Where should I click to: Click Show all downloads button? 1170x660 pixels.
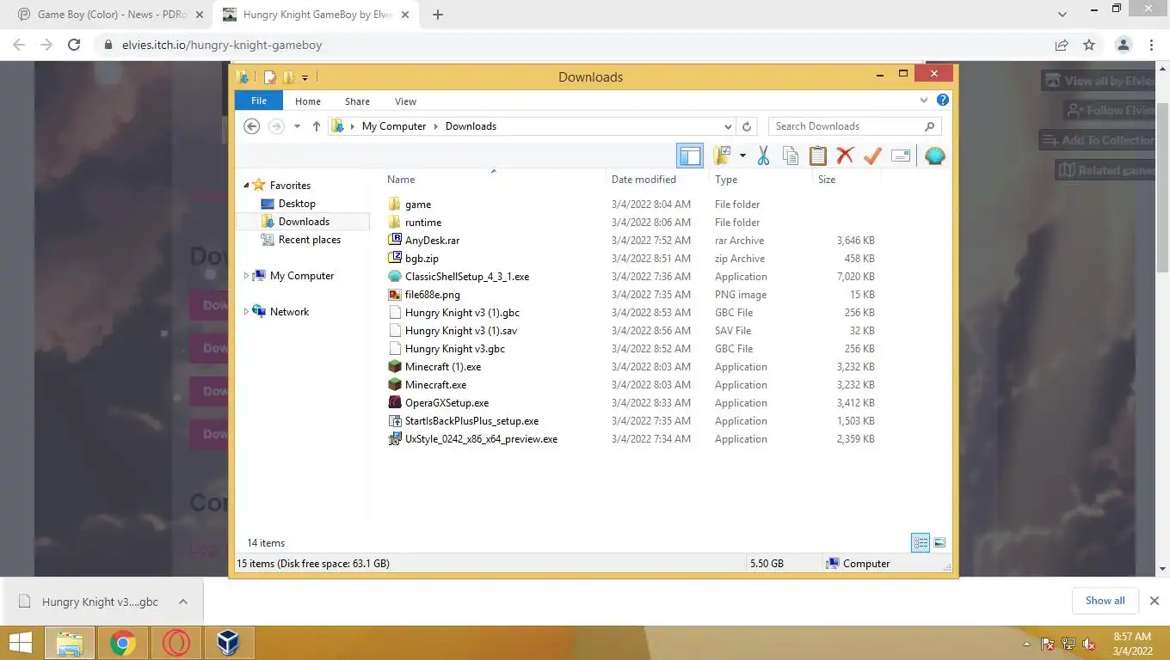1105,601
